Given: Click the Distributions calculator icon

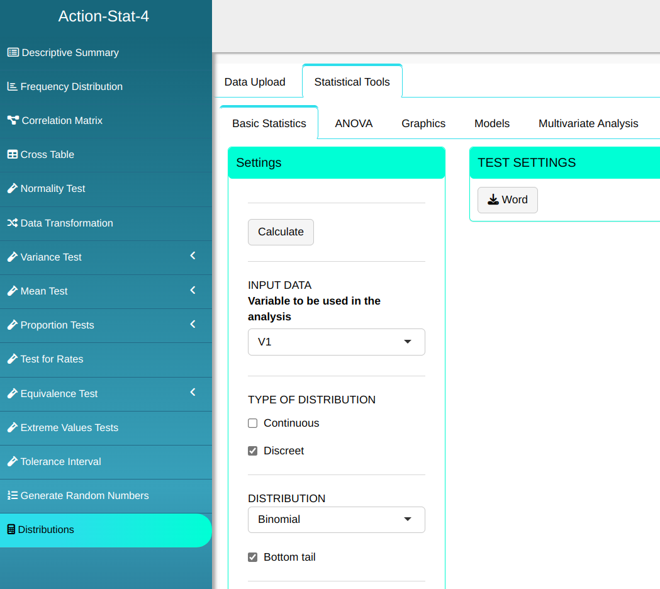Looking at the screenshot, I should tap(11, 530).
